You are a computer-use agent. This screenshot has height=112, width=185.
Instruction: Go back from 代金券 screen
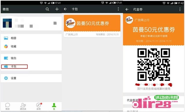(127, 9)
